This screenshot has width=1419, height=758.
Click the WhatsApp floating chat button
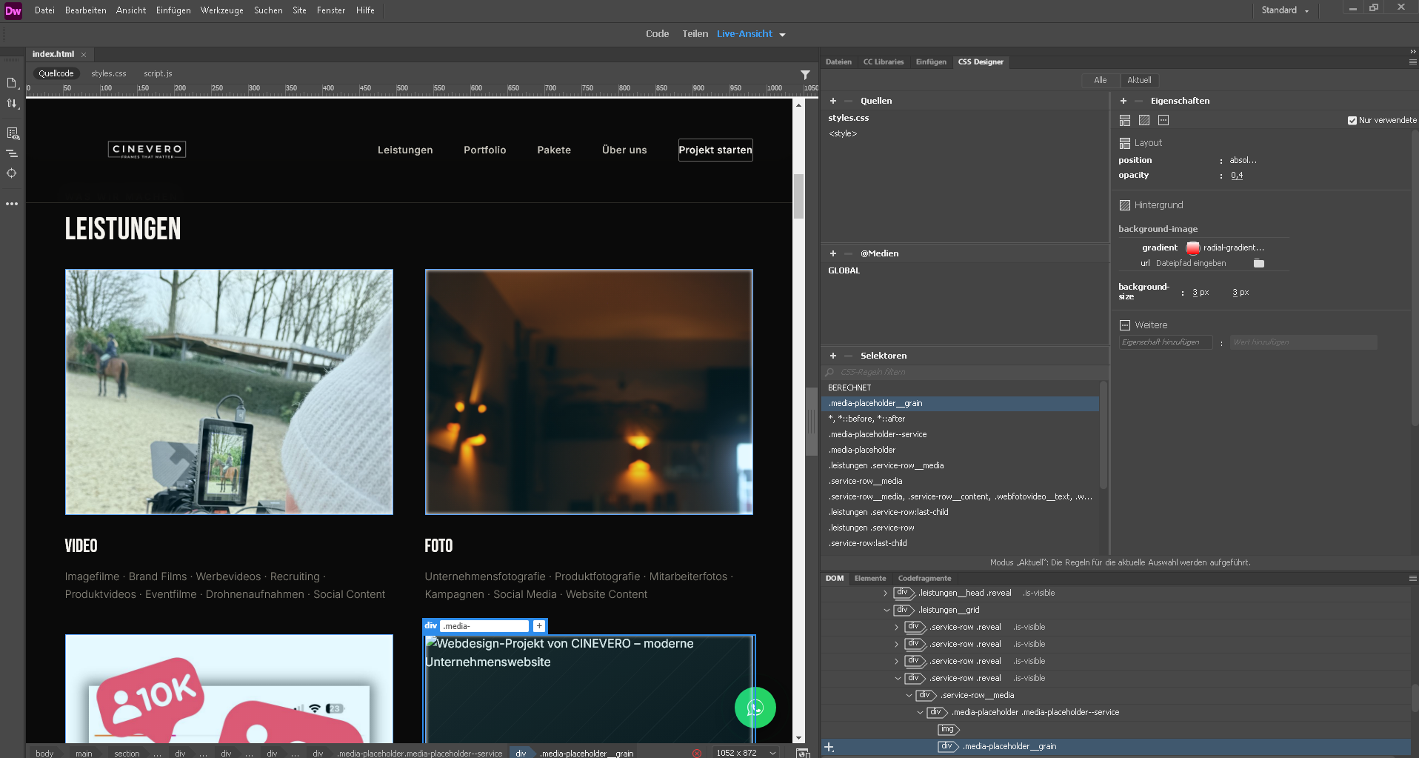[x=755, y=708]
